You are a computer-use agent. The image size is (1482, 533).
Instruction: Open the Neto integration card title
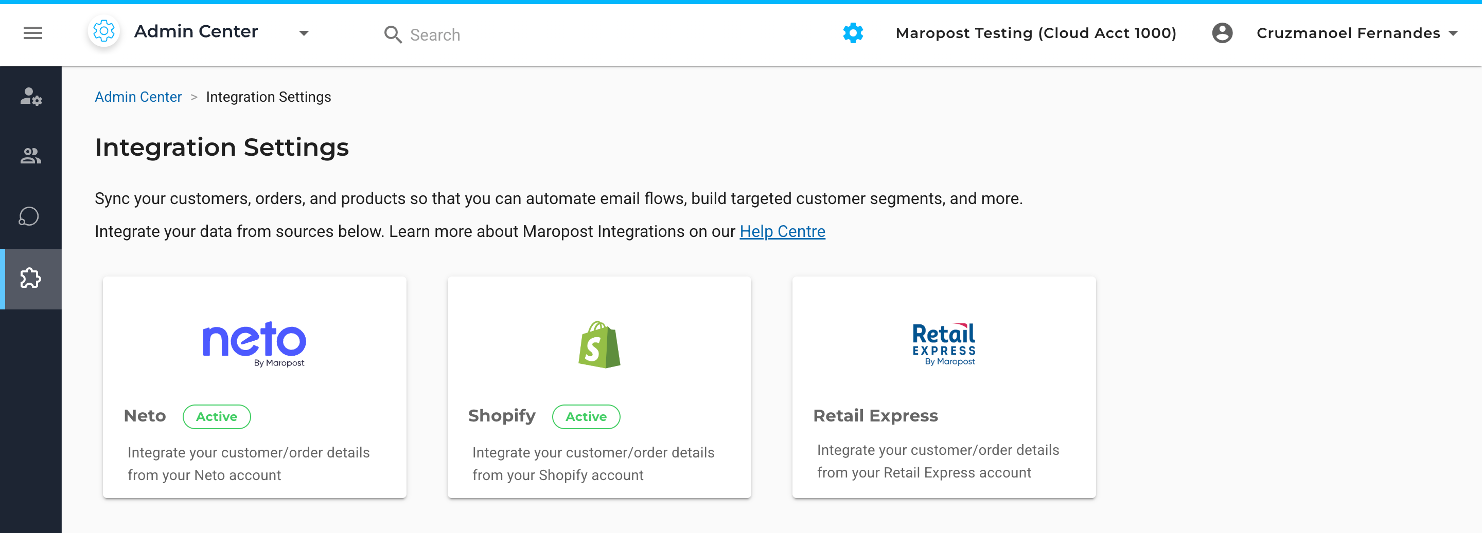tap(145, 416)
